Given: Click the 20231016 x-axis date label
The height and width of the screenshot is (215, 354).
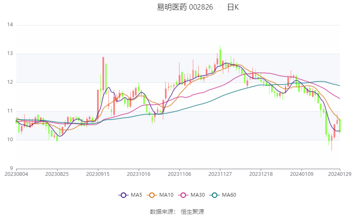Looking at the screenshot, I should 139,174.
